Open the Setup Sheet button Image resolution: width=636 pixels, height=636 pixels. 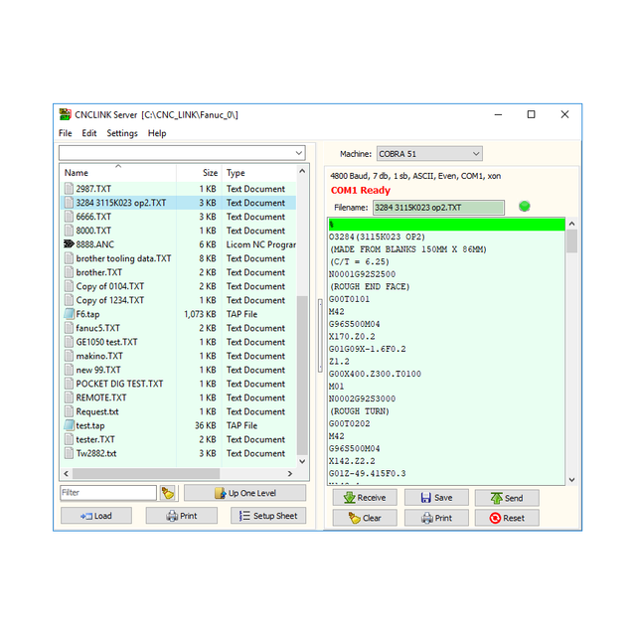[x=268, y=516]
